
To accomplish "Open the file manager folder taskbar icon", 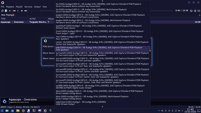I will point(18,111).
